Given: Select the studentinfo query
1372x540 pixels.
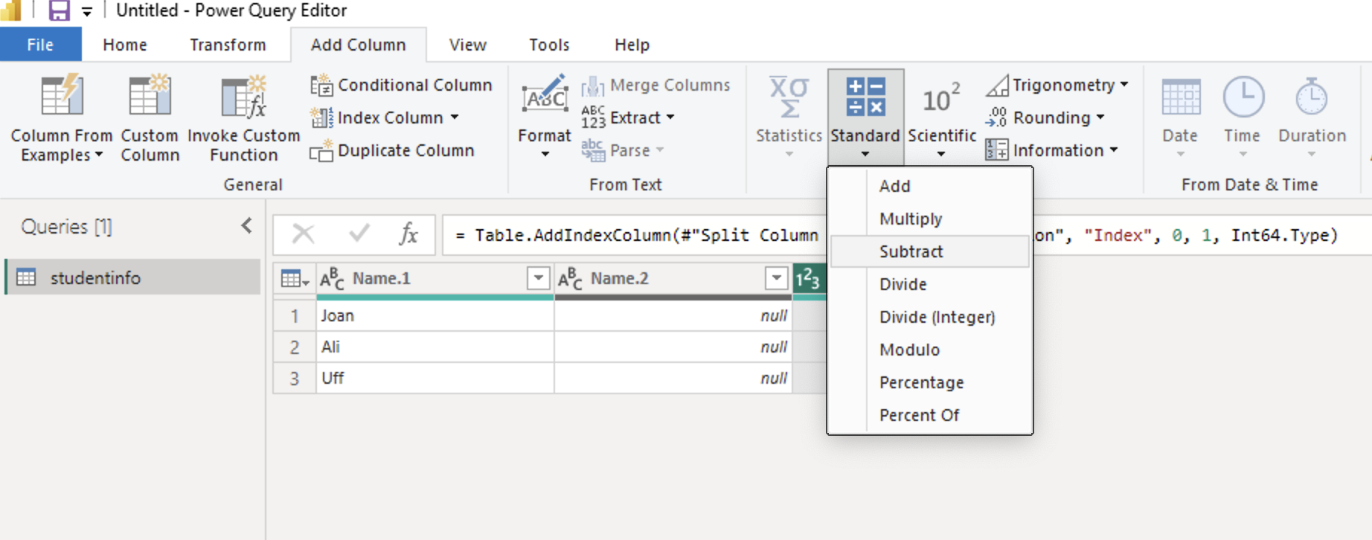Looking at the screenshot, I should [x=133, y=277].
